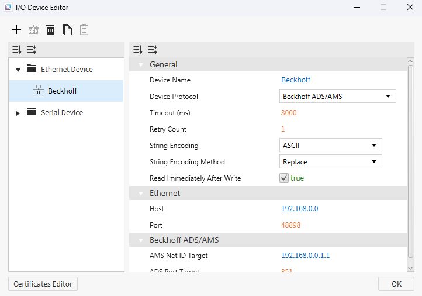Open the String Encoding dropdown
Image resolution: width=422 pixels, height=296 pixels.
coord(330,145)
